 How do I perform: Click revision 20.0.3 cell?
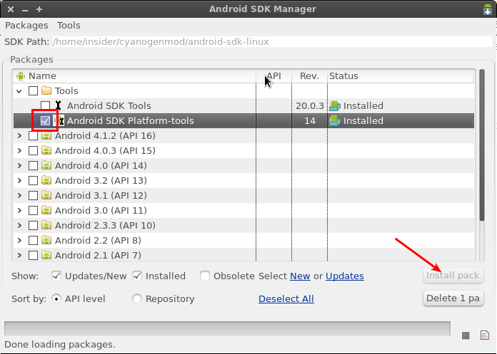pyautogui.click(x=310, y=105)
